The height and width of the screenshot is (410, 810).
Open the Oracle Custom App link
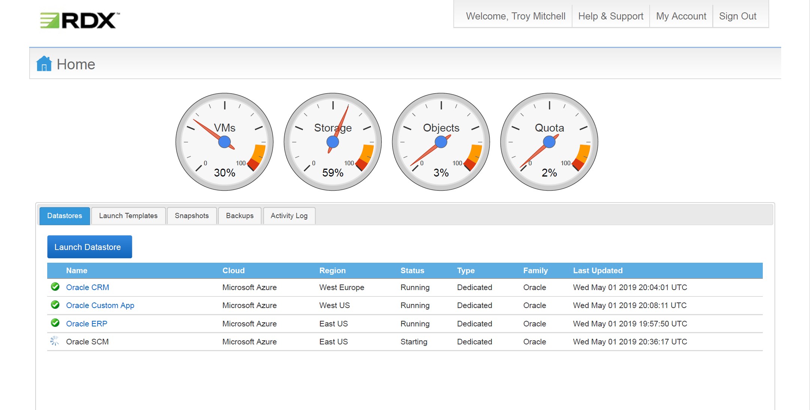click(100, 305)
